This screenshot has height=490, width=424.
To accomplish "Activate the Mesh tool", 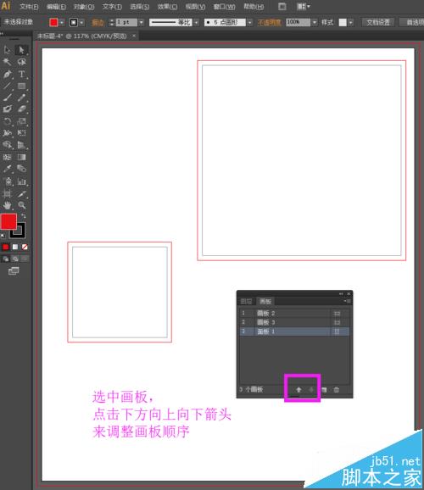I will 7,157.
